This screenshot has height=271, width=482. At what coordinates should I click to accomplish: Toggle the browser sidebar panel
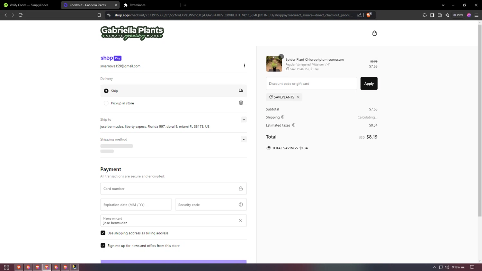coord(432,15)
